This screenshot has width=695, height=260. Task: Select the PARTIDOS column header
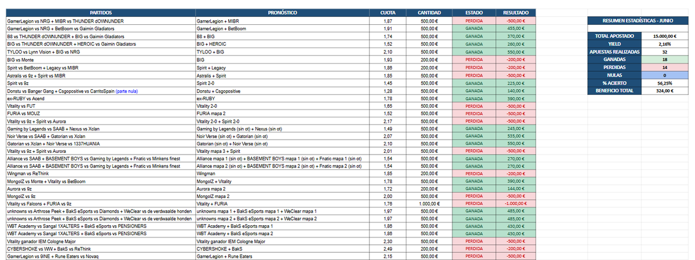(x=101, y=12)
